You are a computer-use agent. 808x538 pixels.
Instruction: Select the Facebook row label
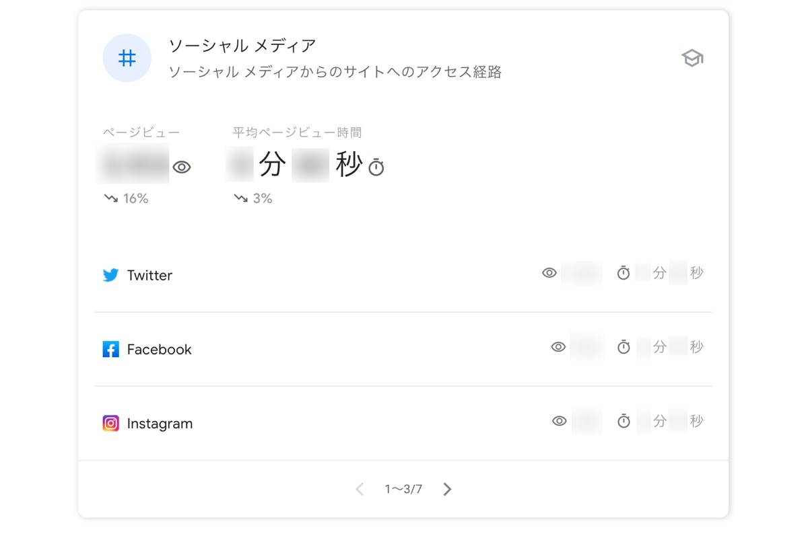(159, 349)
